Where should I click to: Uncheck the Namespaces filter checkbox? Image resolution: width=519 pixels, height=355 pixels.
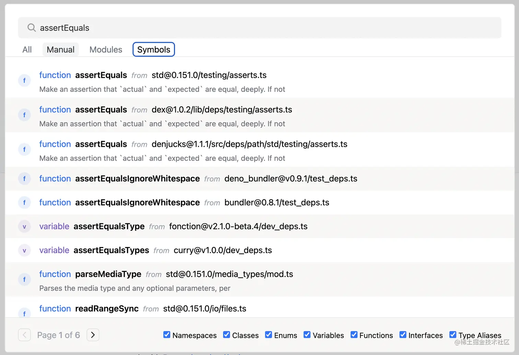[x=167, y=334]
